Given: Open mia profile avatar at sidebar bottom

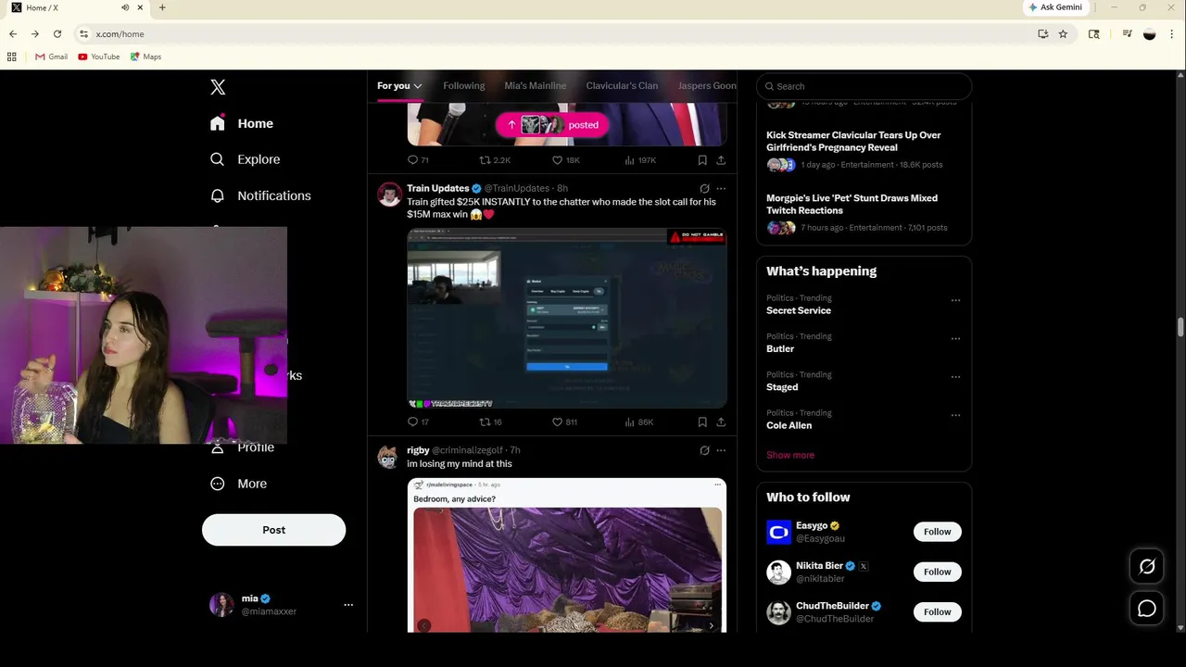Looking at the screenshot, I should pos(221,605).
